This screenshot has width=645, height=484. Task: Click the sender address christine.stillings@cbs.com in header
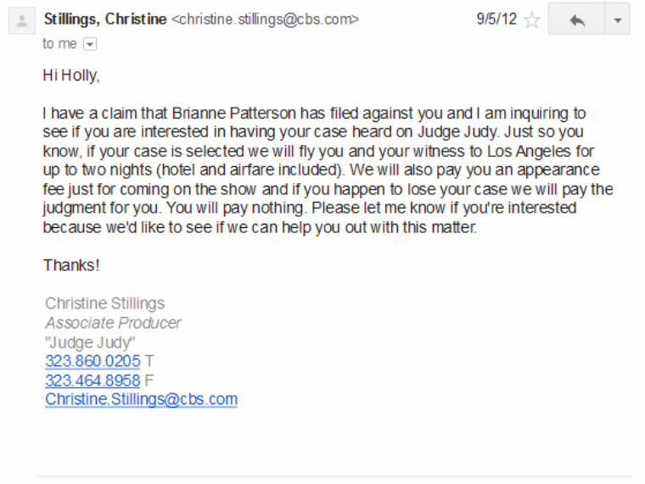click(265, 19)
